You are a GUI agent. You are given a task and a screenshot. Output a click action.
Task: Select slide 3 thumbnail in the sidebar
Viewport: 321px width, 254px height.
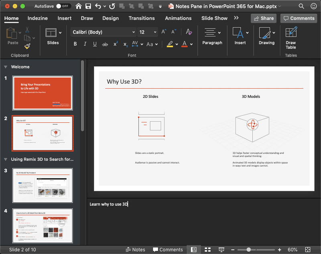click(42, 186)
